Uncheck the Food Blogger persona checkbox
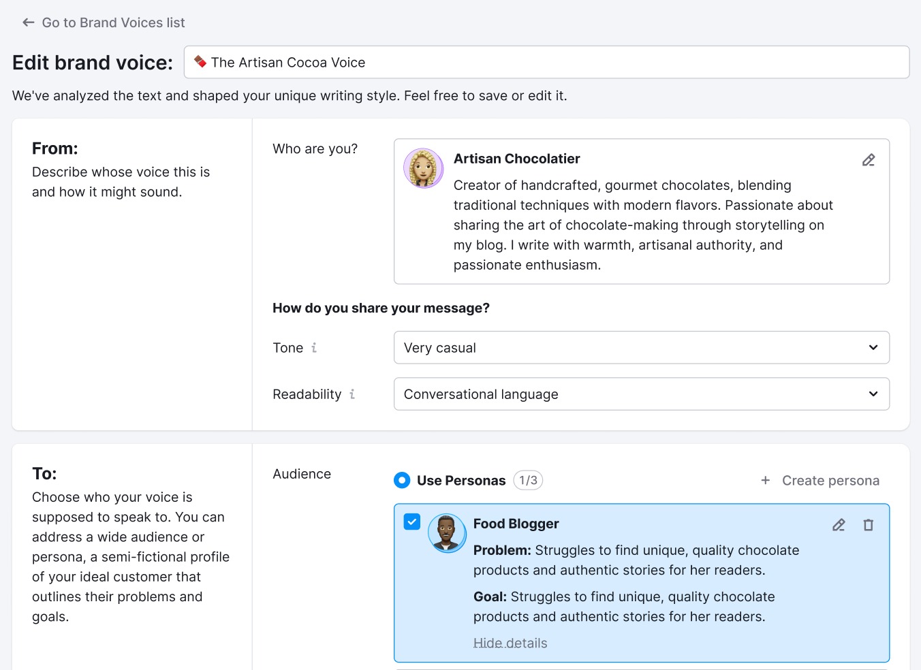Image resolution: width=921 pixels, height=670 pixels. 411,521
